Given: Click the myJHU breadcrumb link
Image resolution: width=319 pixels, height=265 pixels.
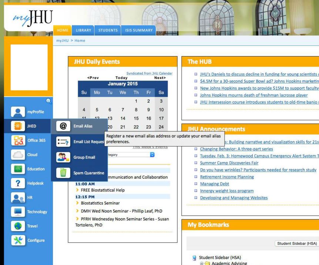Looking at the screenshot, I should 63,41.
